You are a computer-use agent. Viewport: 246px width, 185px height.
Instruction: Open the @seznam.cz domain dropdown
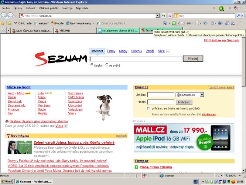202,95
